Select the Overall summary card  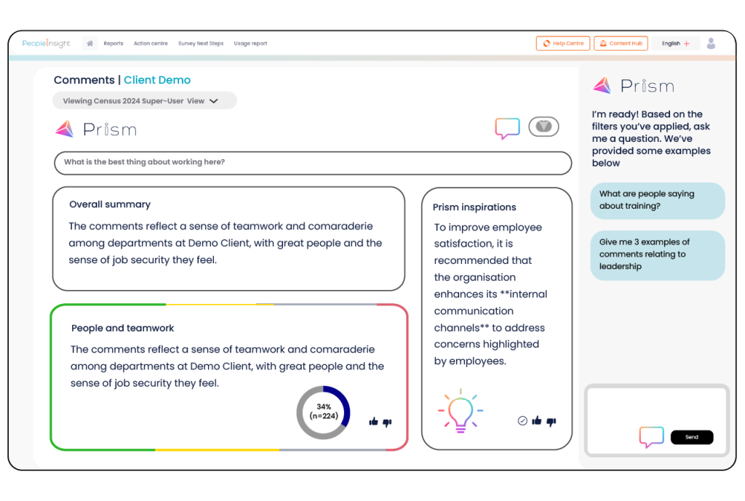click(228, 239)
